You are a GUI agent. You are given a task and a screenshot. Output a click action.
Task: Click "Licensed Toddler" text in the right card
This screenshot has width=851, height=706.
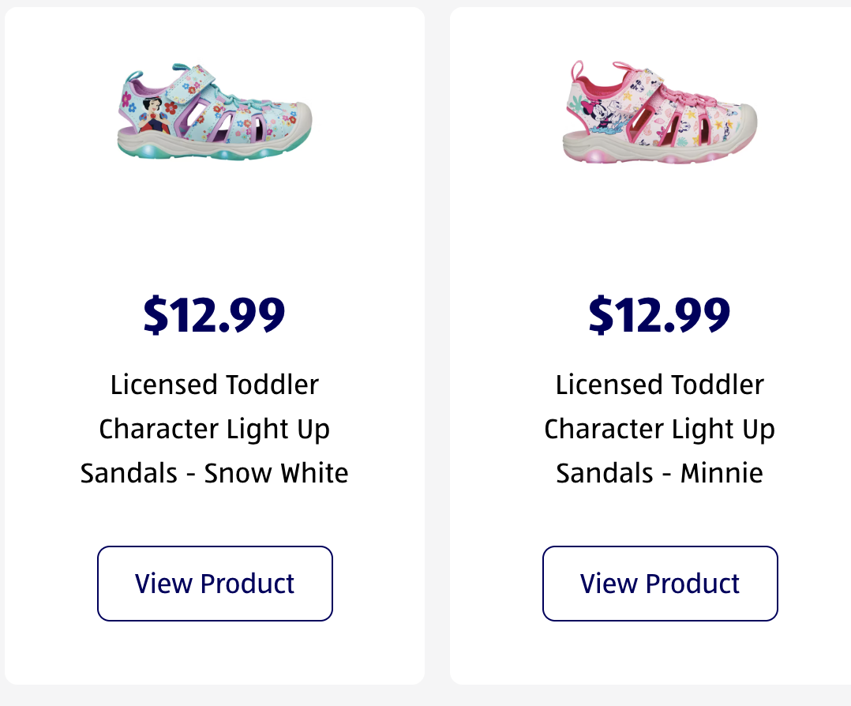tap(660, 385)
